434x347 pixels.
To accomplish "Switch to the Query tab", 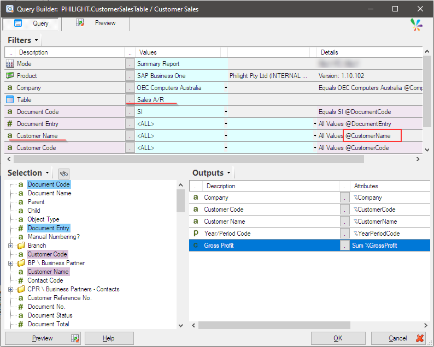I will [x=31, y=23].
